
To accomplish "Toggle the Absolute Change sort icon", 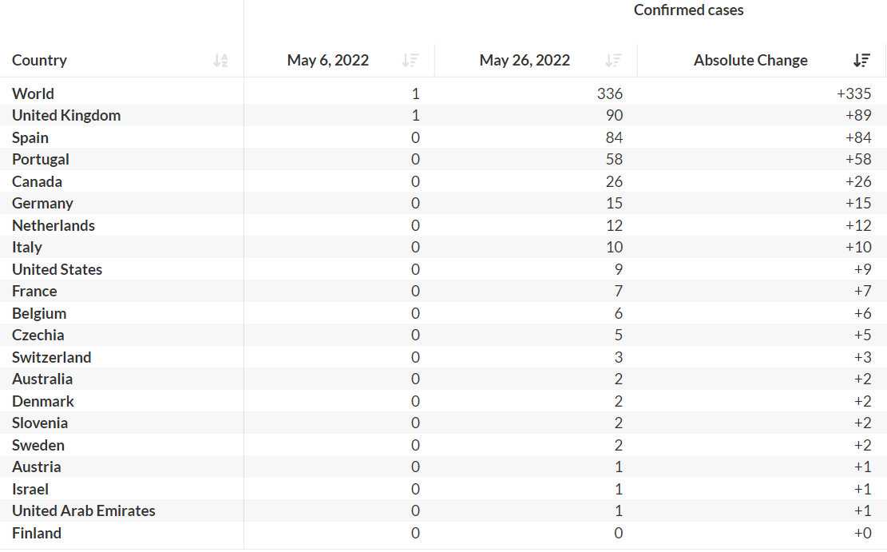I will 861,61.
